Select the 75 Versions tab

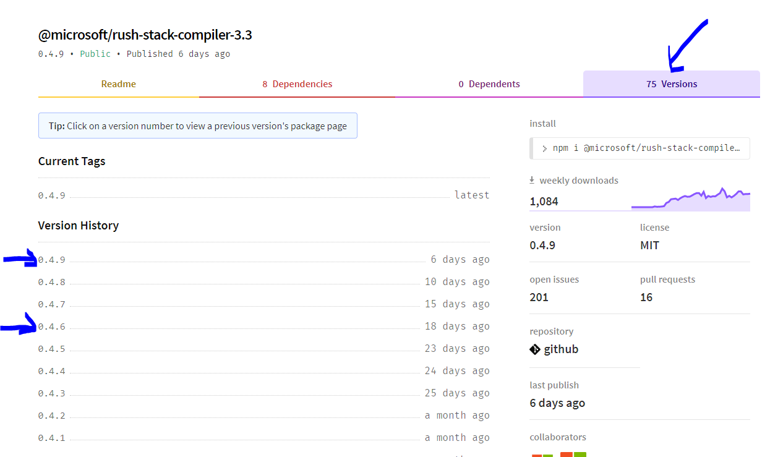pyautogui.click(x=672, y=84)
